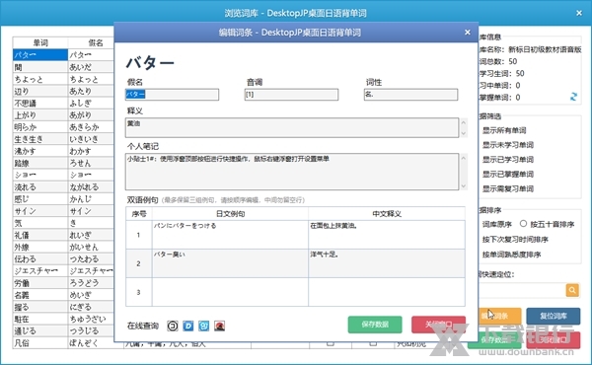Open the first online lookup dictionary icon
592x365 pixels.
[x=173, y=326]
